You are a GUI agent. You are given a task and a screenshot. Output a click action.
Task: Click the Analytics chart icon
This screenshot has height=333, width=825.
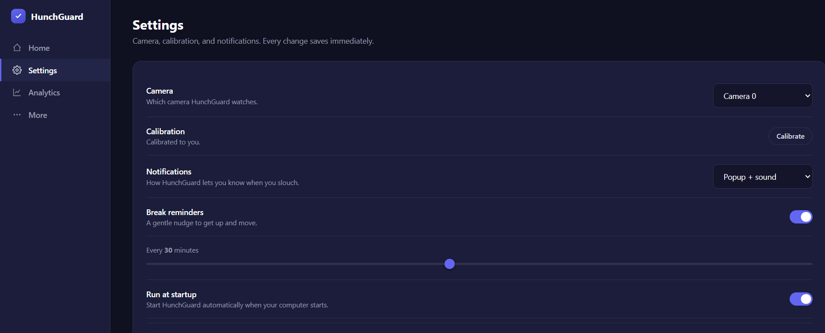pos(17,92)
